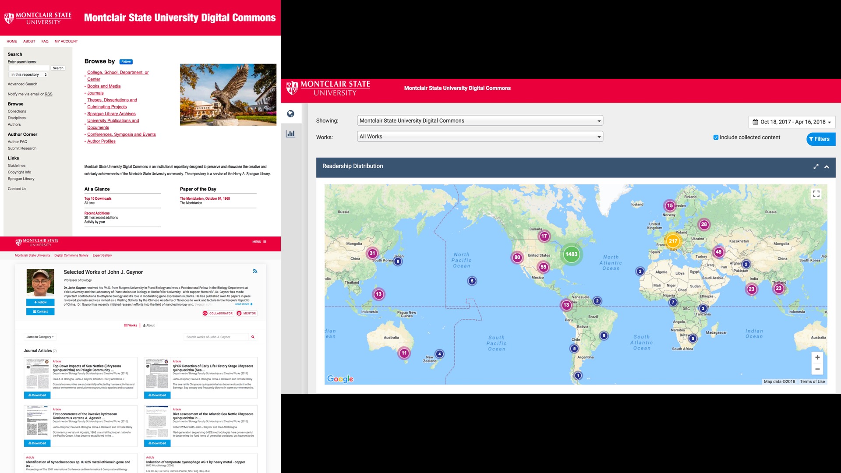Open the Works: All Works dropdown
Viewport: 841px width, 473px height.
480,136
